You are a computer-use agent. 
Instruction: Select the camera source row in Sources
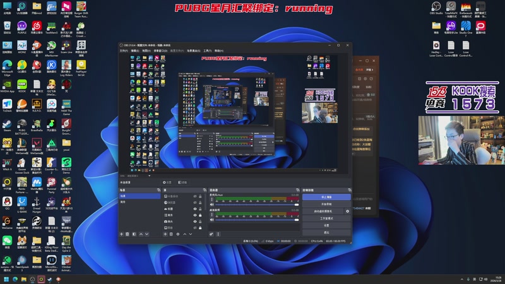point(184,222)
